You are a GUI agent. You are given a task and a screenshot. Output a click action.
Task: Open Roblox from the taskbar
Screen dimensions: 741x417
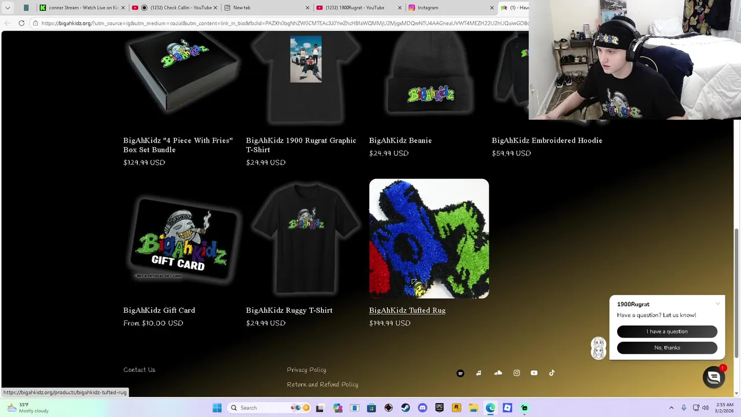click(x=507, y=408)
